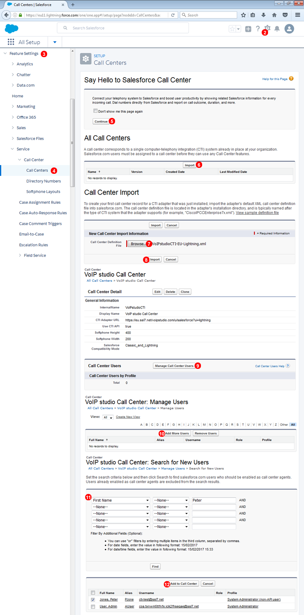Open Directory Numbers in the setup tree

click(x=44, y=181)
